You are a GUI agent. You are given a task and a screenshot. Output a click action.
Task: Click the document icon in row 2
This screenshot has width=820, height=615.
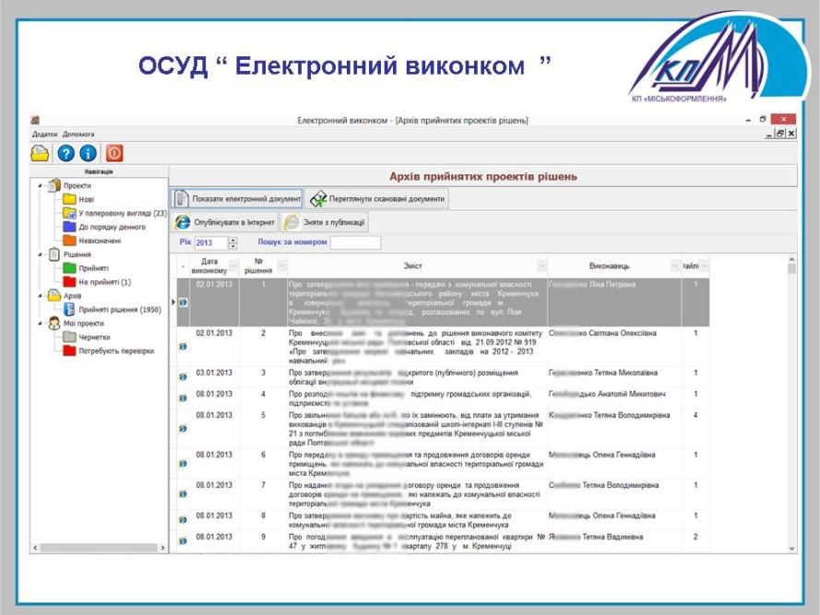(183, 346)
